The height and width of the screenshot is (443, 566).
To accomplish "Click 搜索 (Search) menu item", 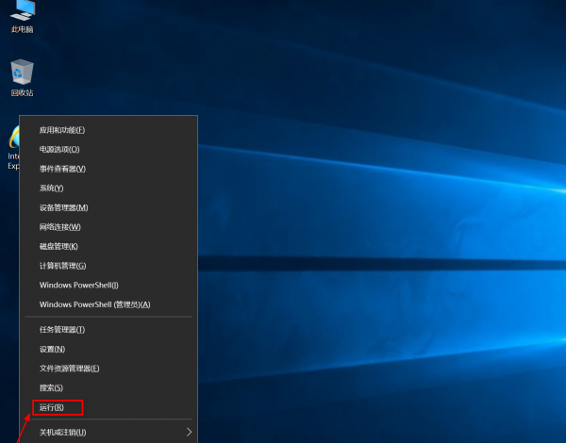I will 51,387.
